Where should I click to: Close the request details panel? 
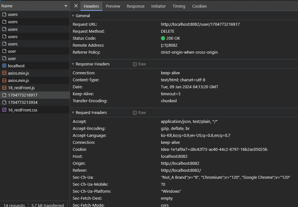point(76,6)
